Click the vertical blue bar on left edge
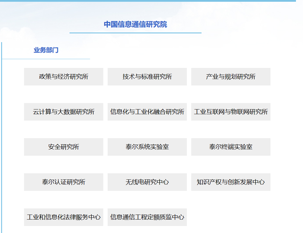Screen dimensions: 303x233 (x=1, y=140)
